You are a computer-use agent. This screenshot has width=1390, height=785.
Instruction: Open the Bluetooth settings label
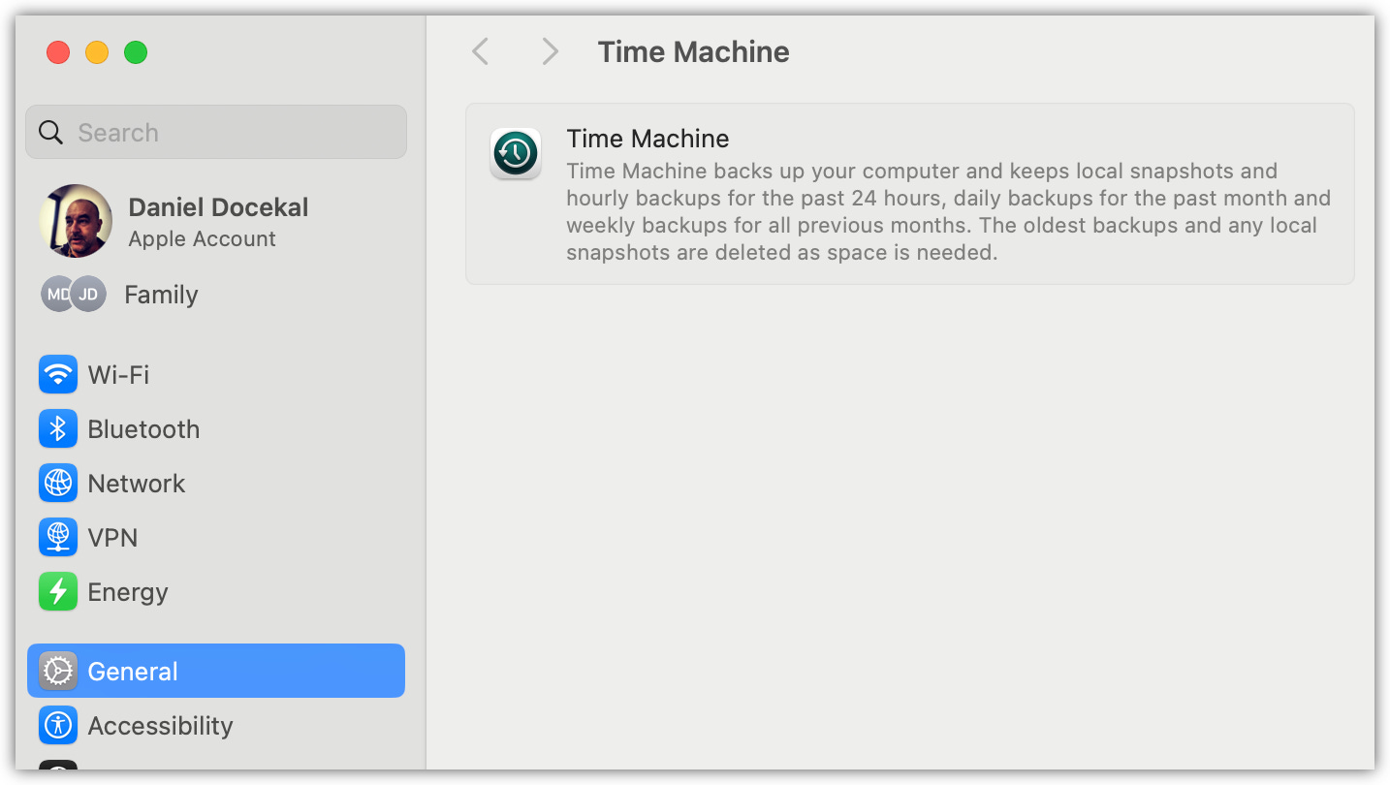click(x=143, y=429)
